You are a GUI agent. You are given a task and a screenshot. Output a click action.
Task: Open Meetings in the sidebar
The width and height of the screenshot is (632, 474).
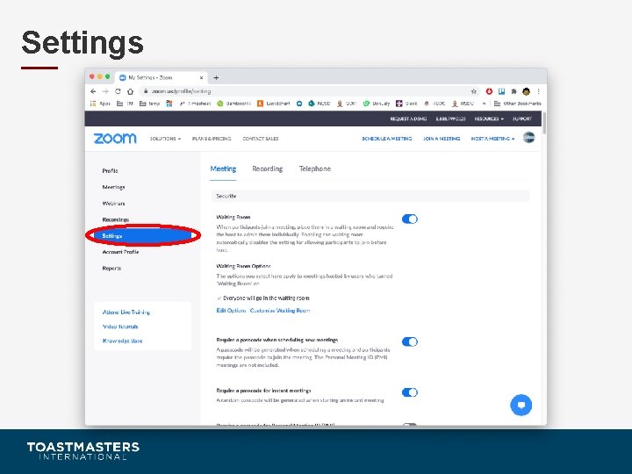pyautogui.click(x=113, y=187)
